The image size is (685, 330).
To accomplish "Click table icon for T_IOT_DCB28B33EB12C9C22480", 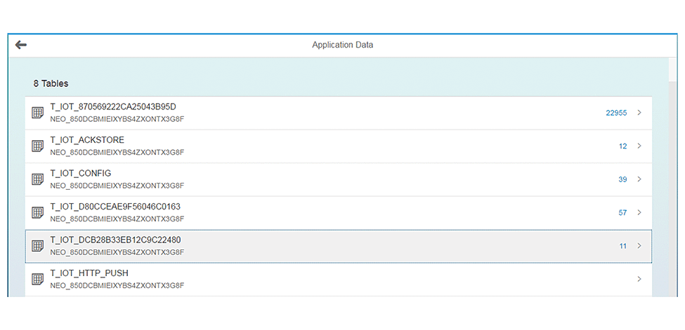I will coord(38,246).
